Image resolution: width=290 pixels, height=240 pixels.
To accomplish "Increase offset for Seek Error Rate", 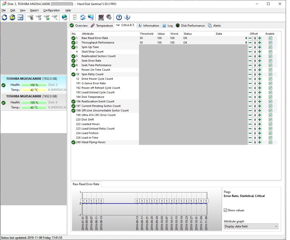I will (260, 61).
